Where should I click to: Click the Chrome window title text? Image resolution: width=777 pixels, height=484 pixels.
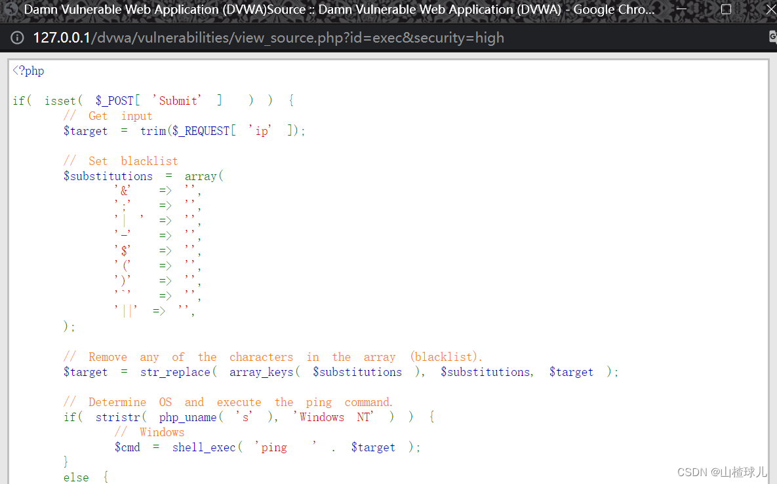[340, 9]
